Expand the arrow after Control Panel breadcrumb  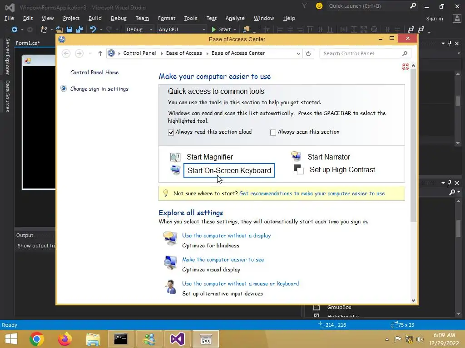click(162, 53)
